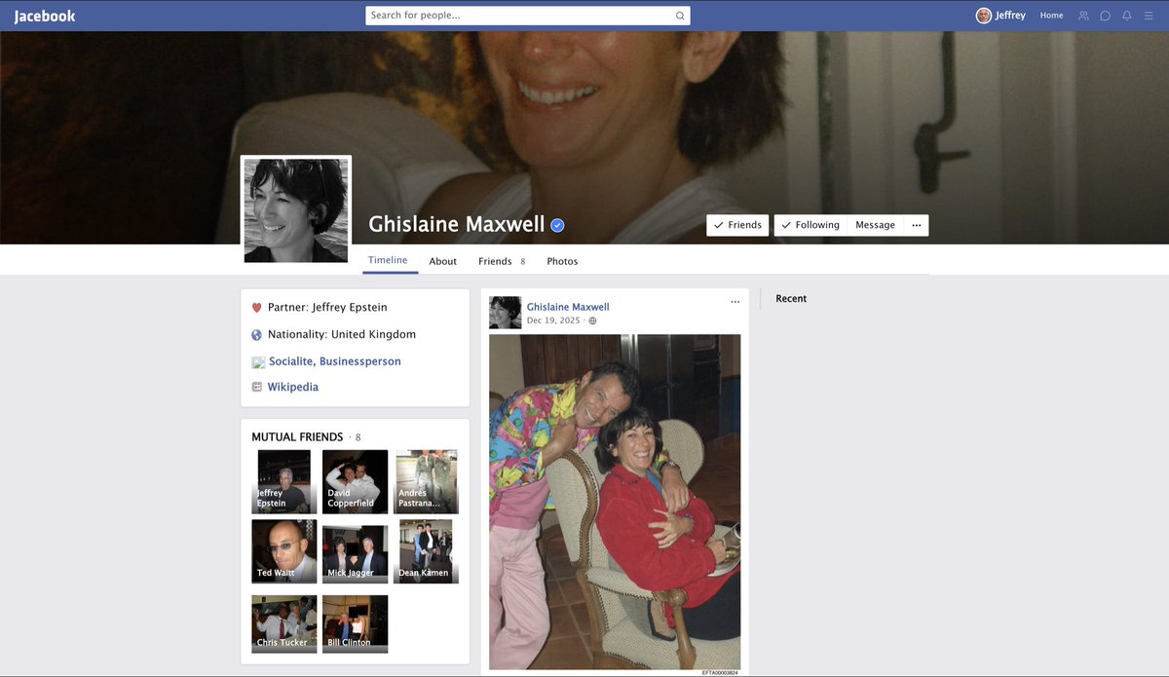Viewport: 1169px width, 677px height.
Task: Click the profile name heading on the cover
Action: pyautogui.click(x=457, y=224)
